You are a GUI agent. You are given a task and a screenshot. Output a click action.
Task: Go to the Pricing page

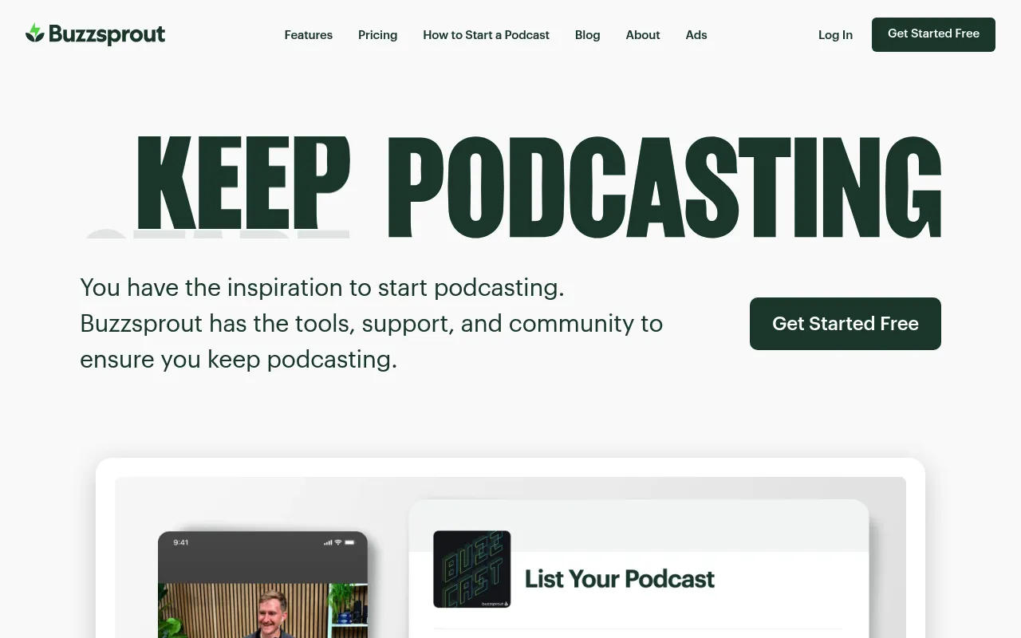pos(377,35)
